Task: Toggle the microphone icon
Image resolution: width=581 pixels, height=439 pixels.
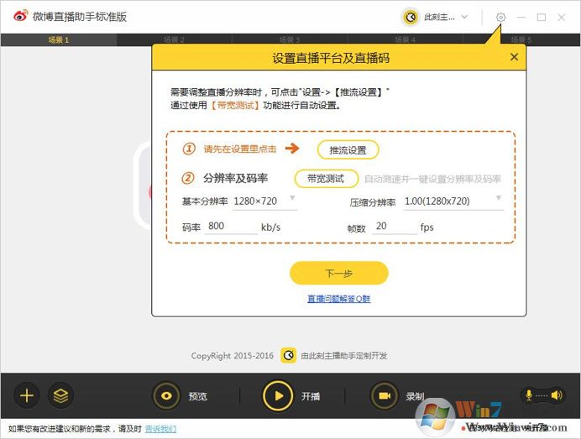Action: [x=530, y=395]
